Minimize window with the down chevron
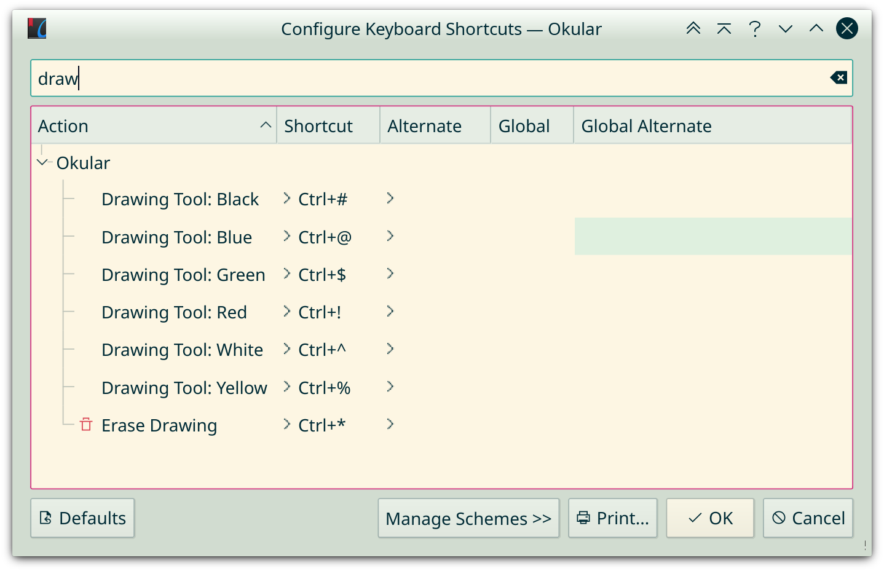Image resolution: width=884 pixels, height=571 pixels. tap(786, 28)
